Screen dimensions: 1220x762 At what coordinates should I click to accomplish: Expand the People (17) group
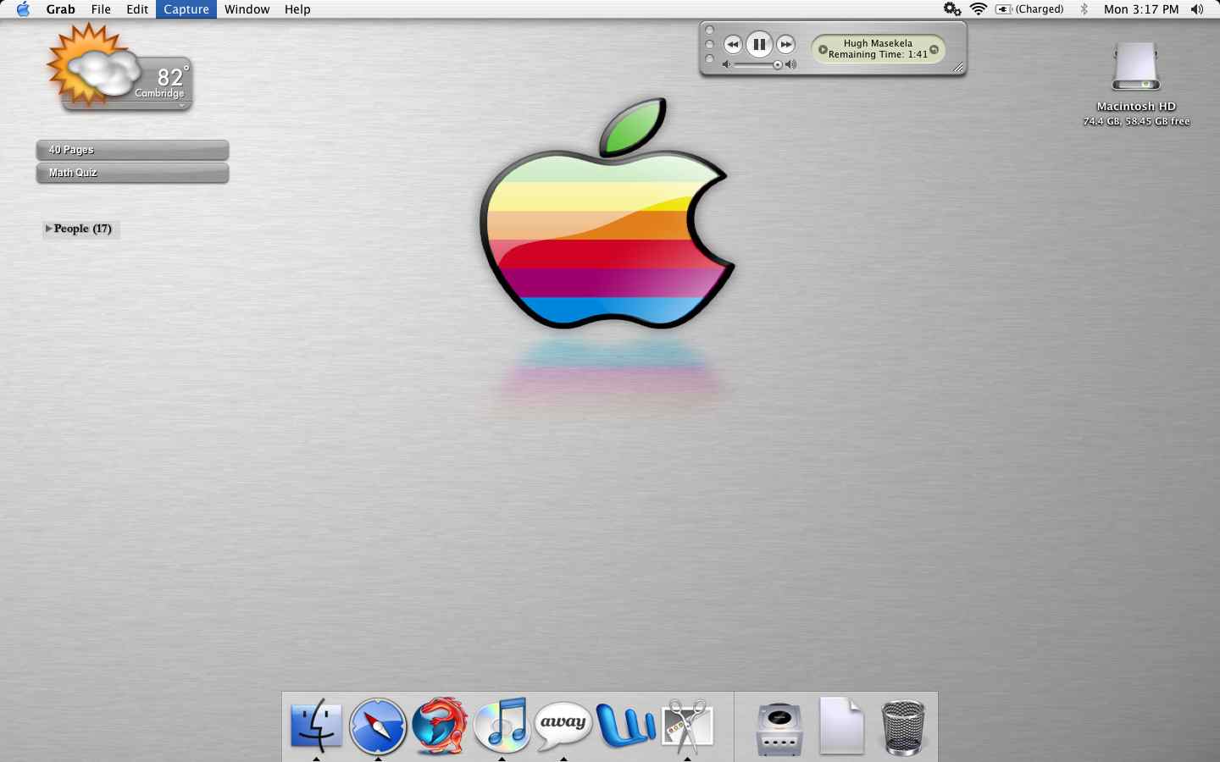coord(49,229)
